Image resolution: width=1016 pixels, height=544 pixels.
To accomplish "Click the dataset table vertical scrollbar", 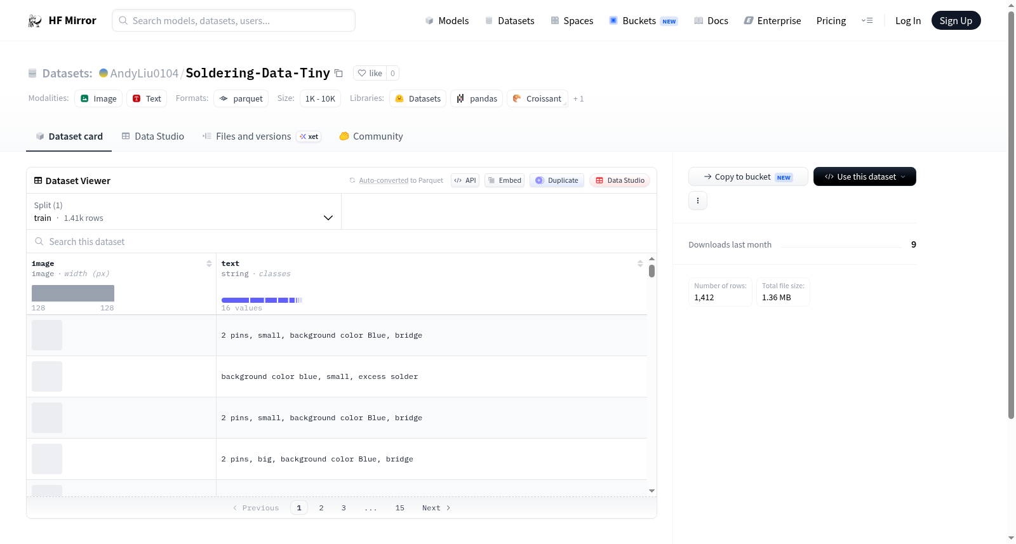I will click(652, 271).
